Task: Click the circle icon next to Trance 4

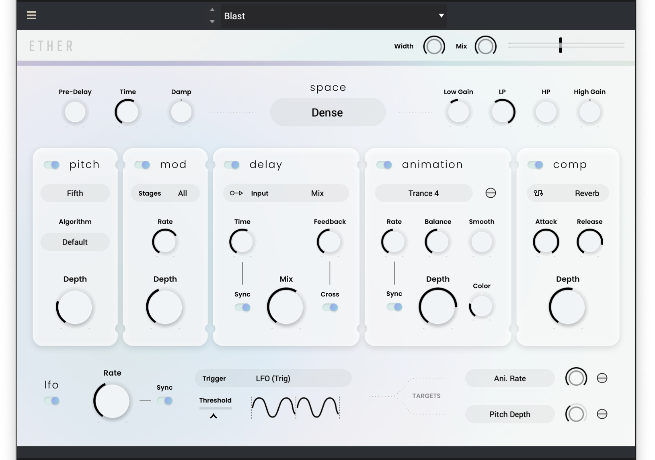Action: (x=491, y=193)
